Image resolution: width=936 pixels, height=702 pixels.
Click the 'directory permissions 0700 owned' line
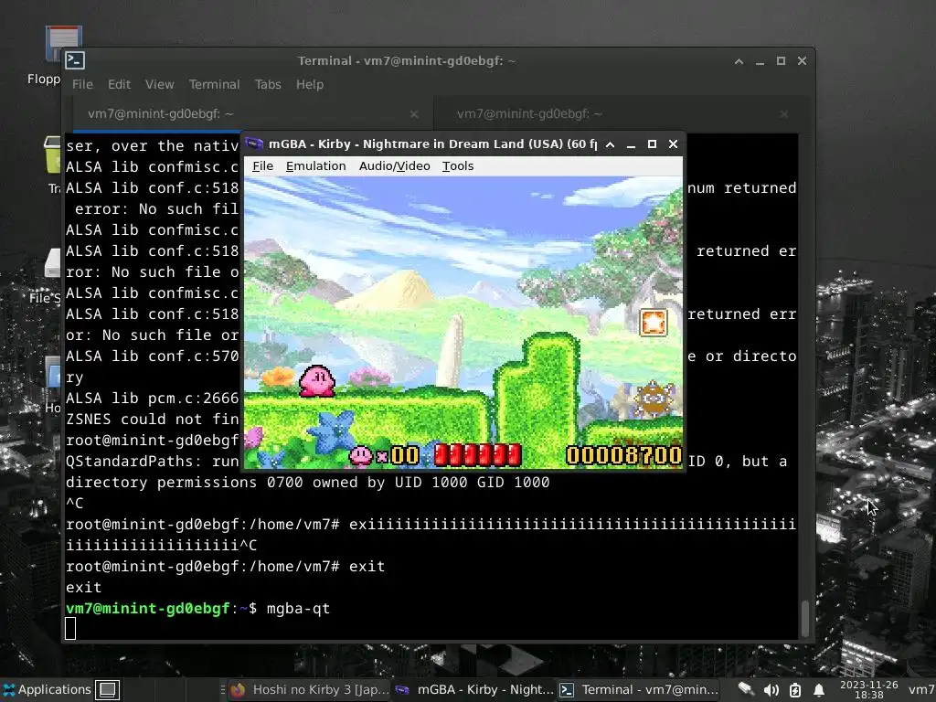pyautogui.click(x=307, y=483)
